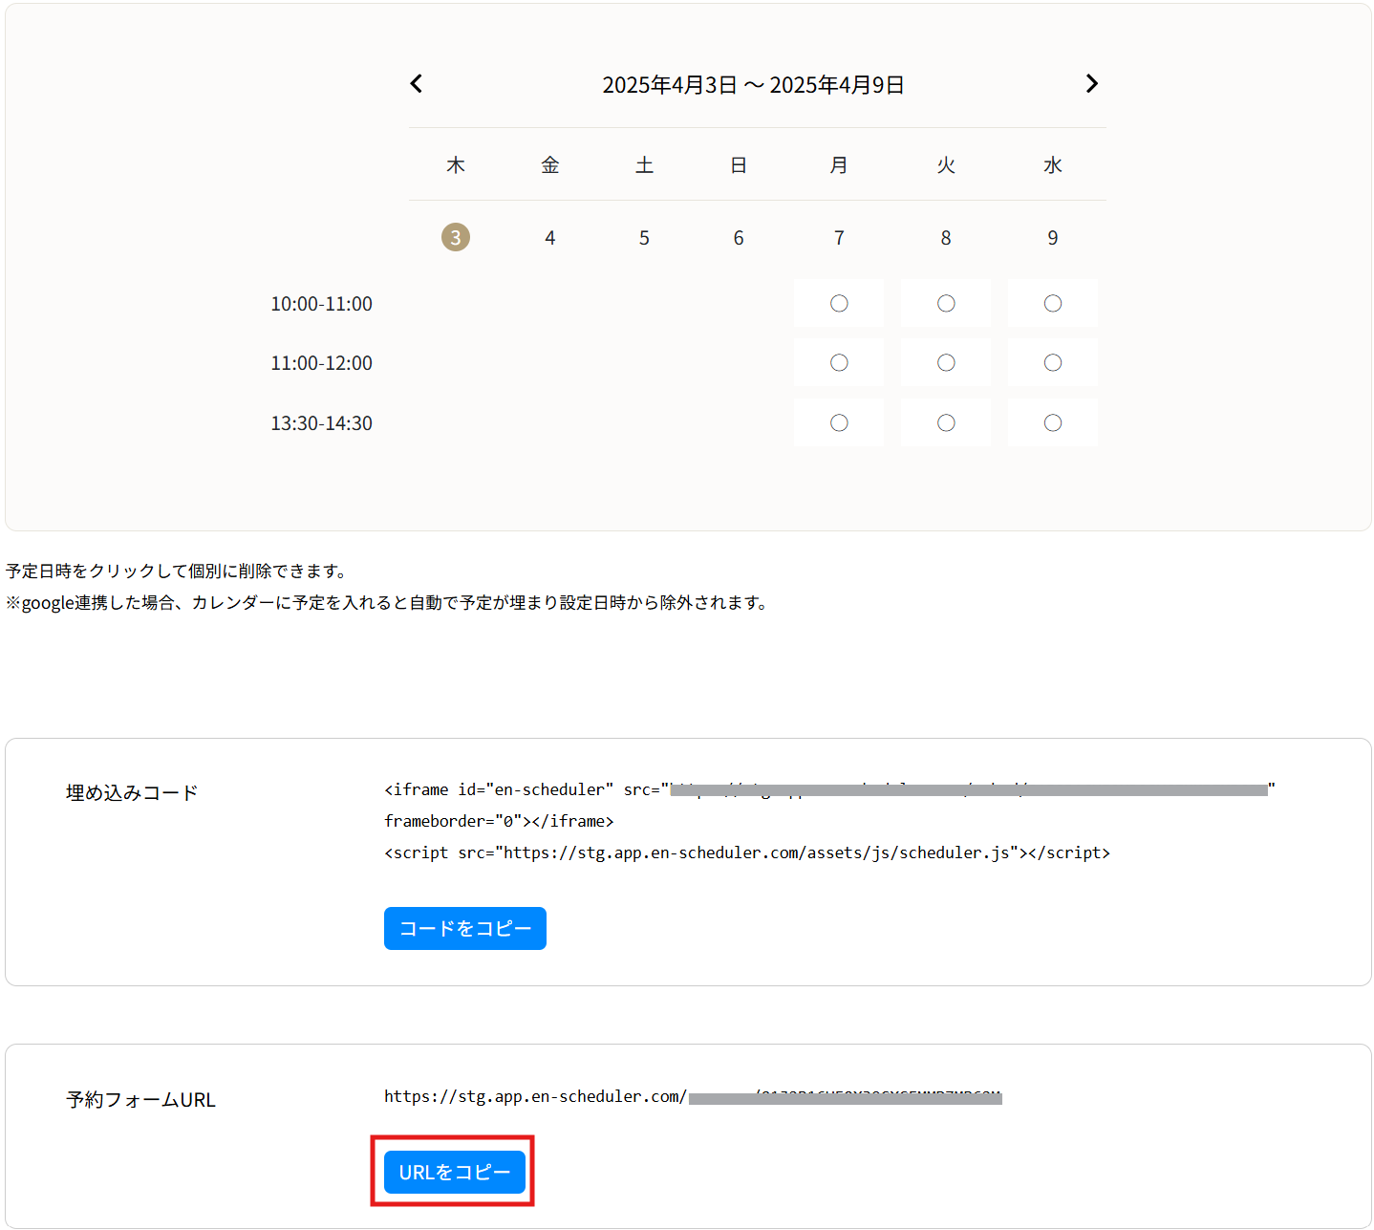The width and height of the screenshot is (1374, 1230).
Task: Navigate to the previous week with the left chevron
Action: point(416,83)
